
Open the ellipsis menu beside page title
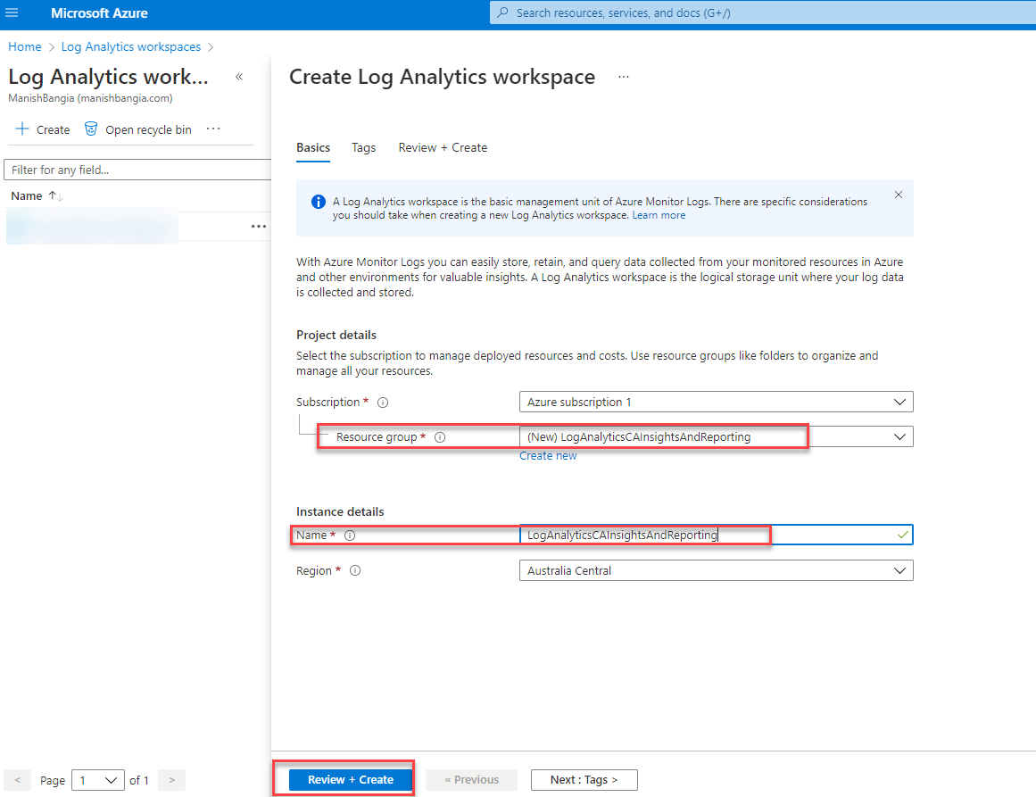624,78
